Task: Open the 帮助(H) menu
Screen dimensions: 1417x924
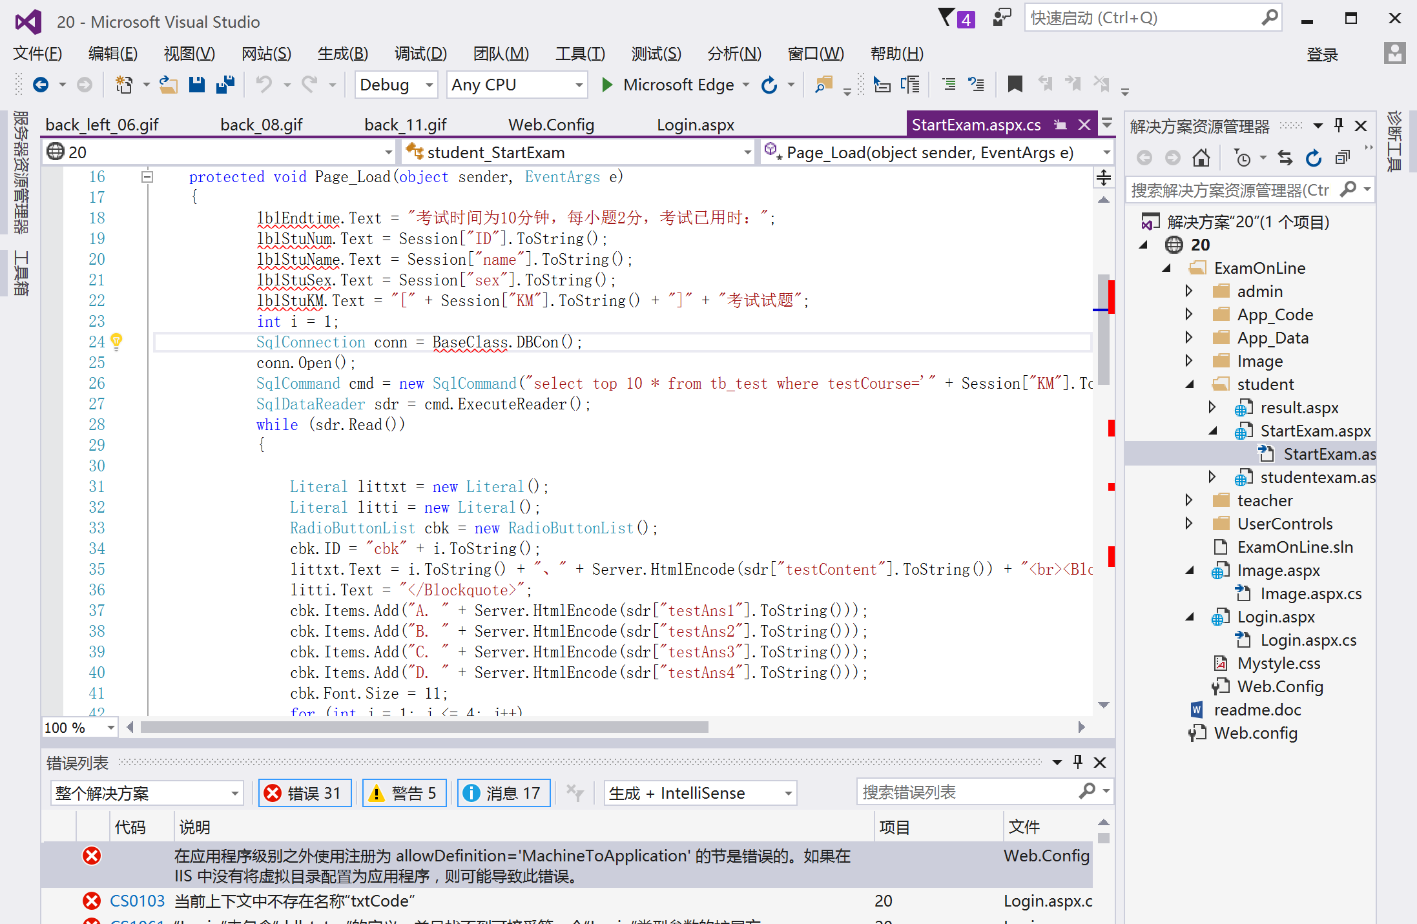Action: (x=896, y=54)
